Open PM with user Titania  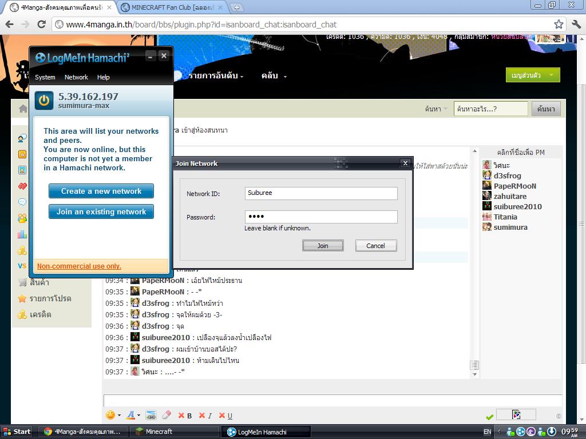point(505,217)
